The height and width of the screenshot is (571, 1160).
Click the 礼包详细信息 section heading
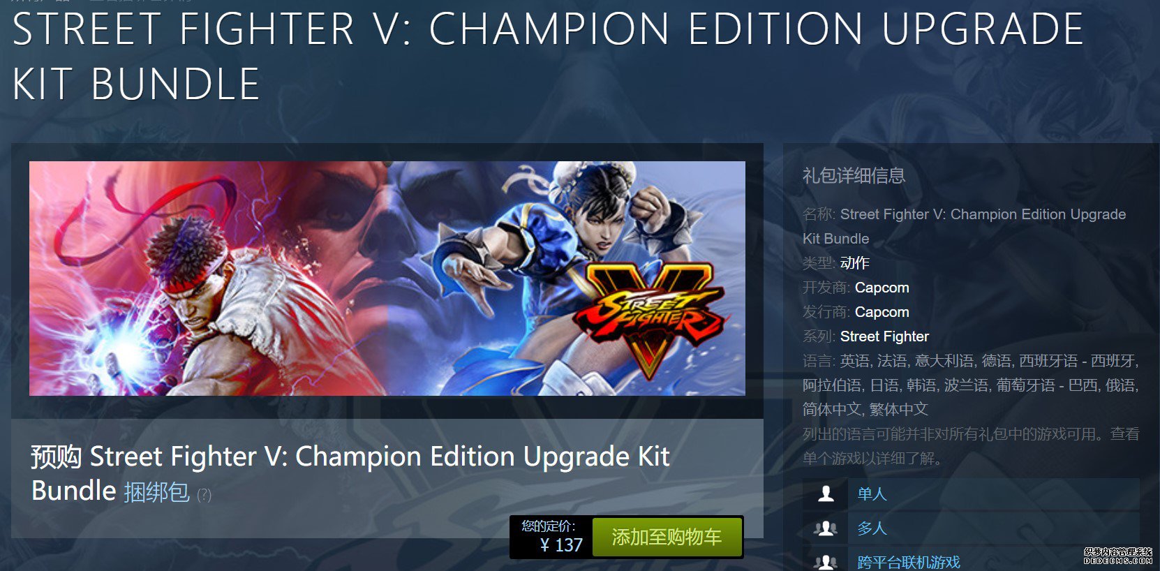click(x=854, y=175)
